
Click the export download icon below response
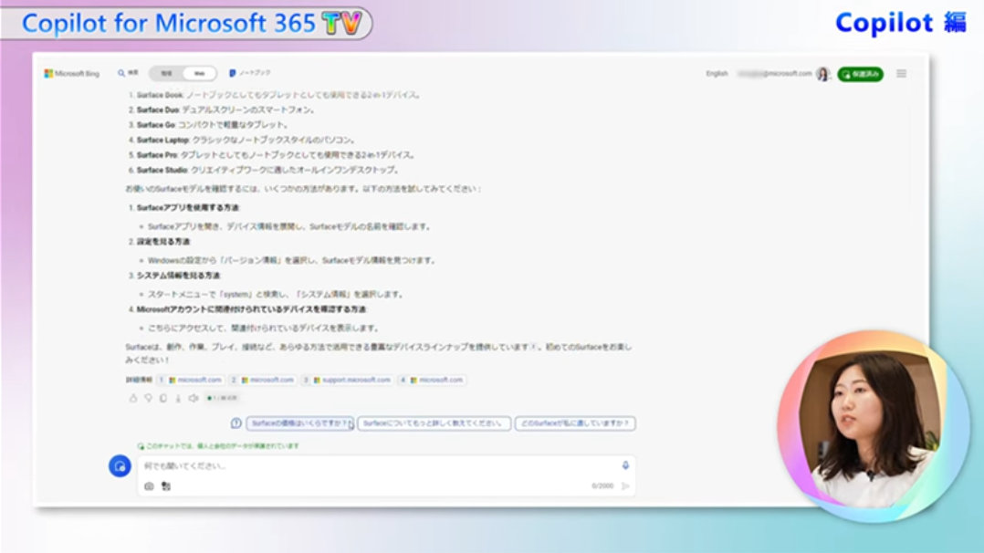click(177, 398)
